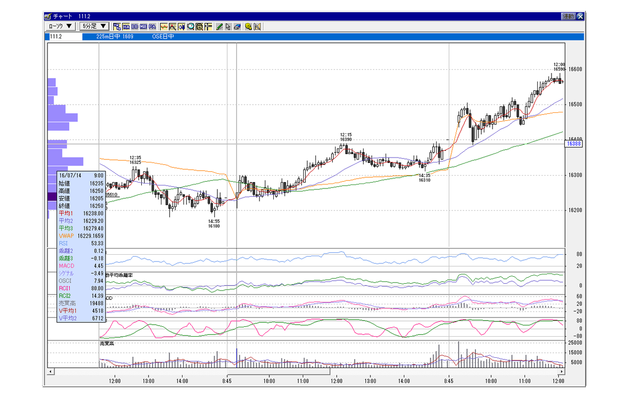Click the 安値 low price row

point(81,198)
